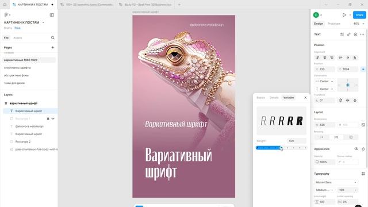This screenshot has height=207, width=368.
Task: Click the constraints center cross widget
Action: coord(347,85)
